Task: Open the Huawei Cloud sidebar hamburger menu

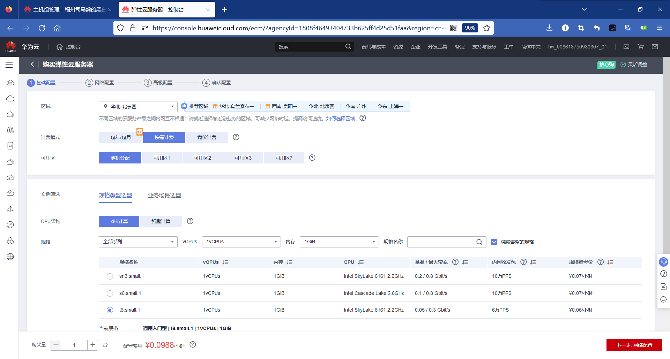Action: pos(9,65)
